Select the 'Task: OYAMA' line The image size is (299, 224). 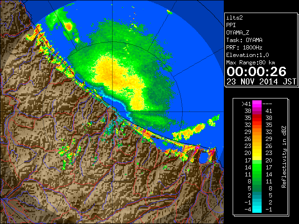(244, 40)
